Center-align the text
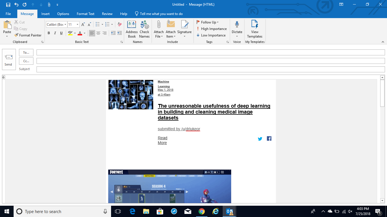Screen dimensions: 387x217 pyautogui.click(x=98, y=33)
